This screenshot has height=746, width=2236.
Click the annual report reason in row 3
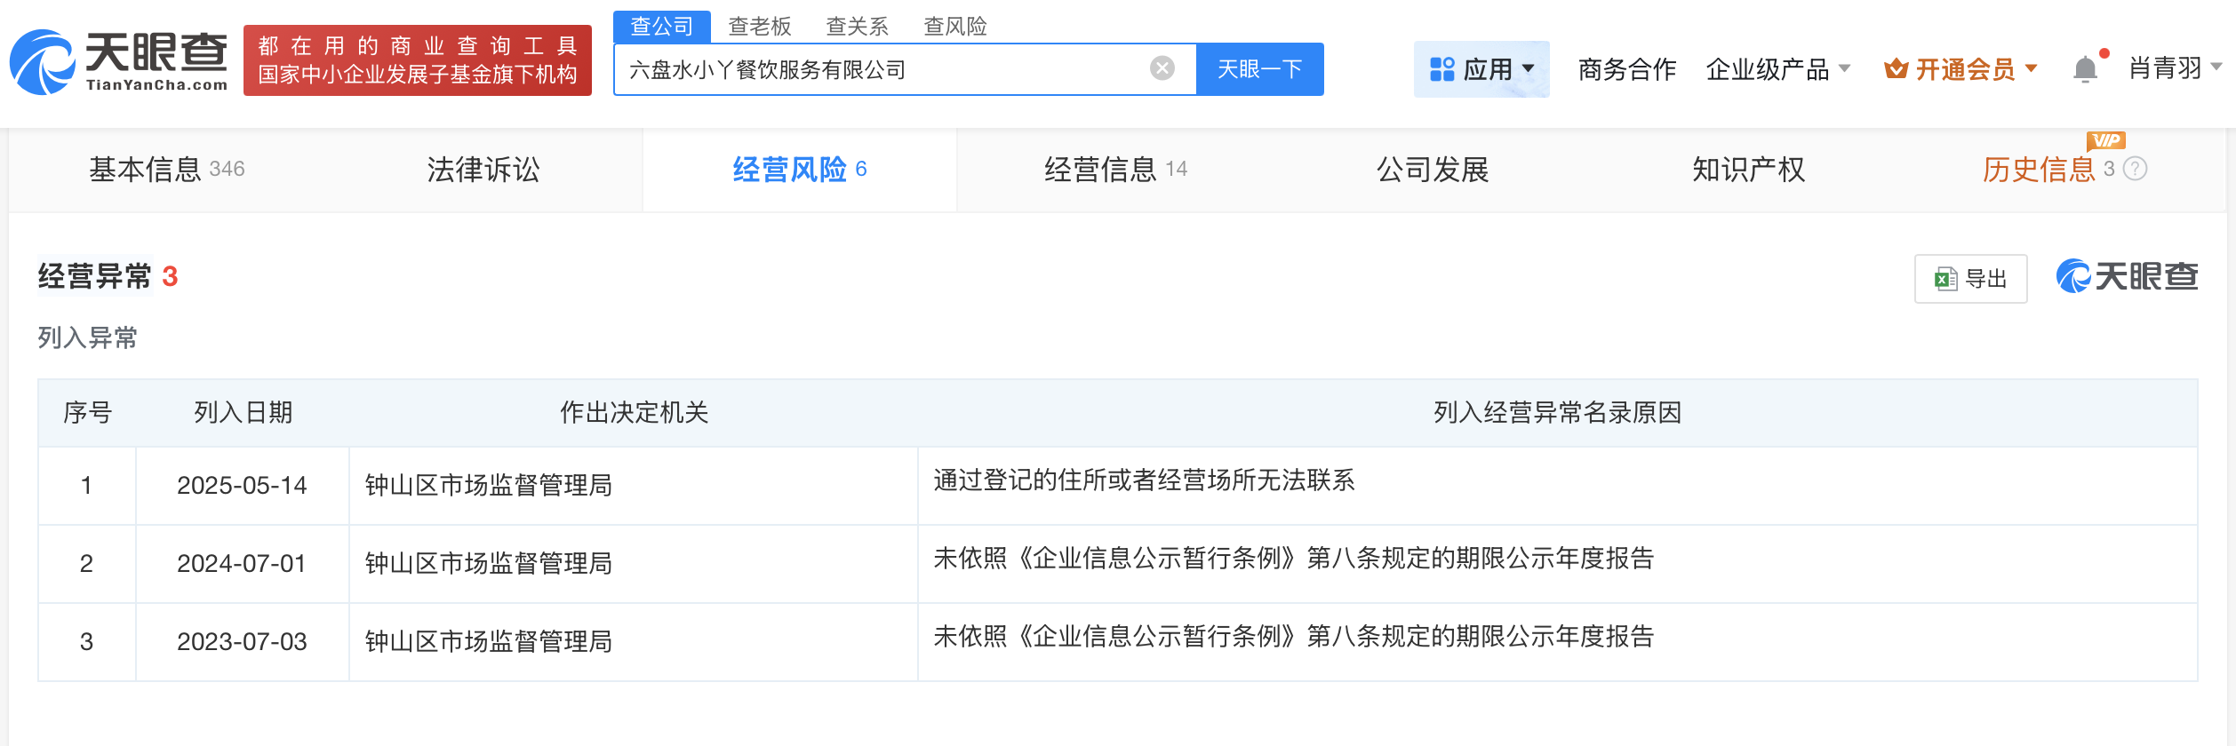tap(1294, 637)
